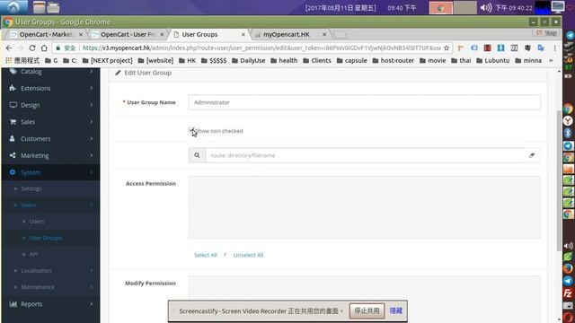Edit the User Group Name field
Viewport: 575px width, 323px height.
(365, 102)
